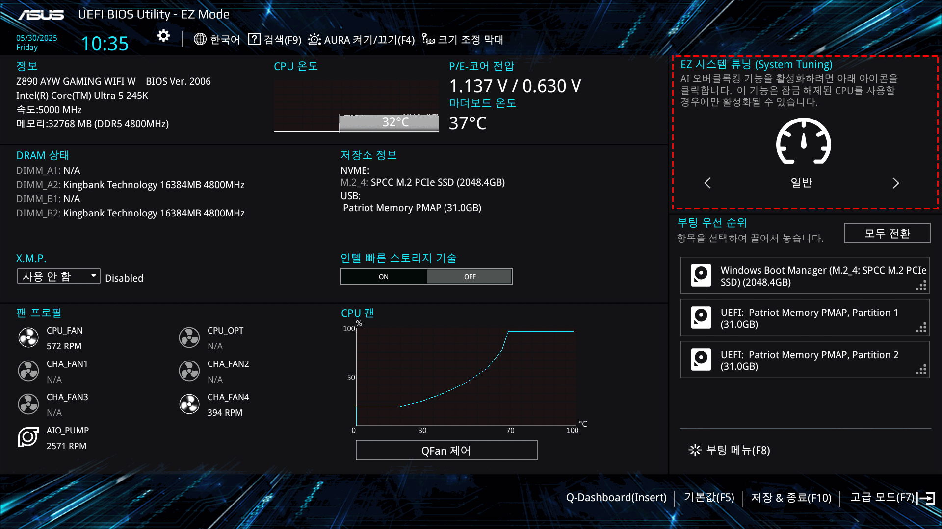The width and height of the screenshot is (942, 529).
Task: Open language selection globe 한국어
Action: pos(216,40)
